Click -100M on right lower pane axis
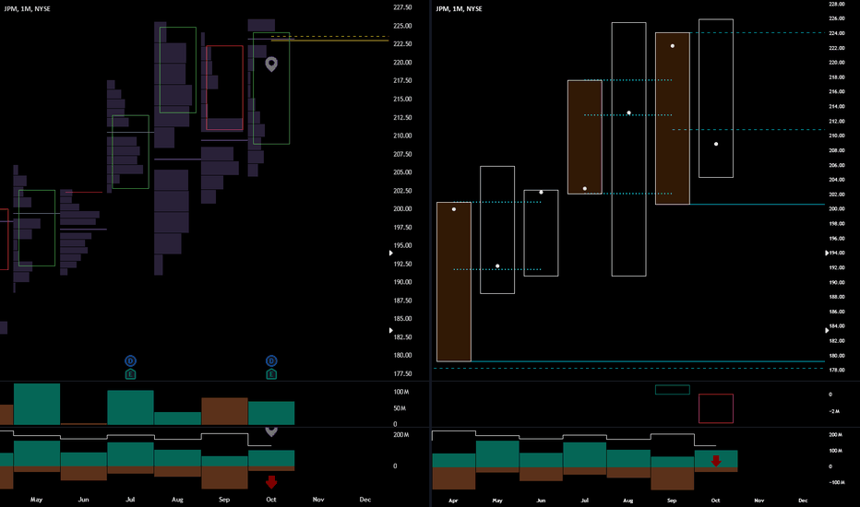The height and width of the screenshot is (507, 860). tap(836, 483)
